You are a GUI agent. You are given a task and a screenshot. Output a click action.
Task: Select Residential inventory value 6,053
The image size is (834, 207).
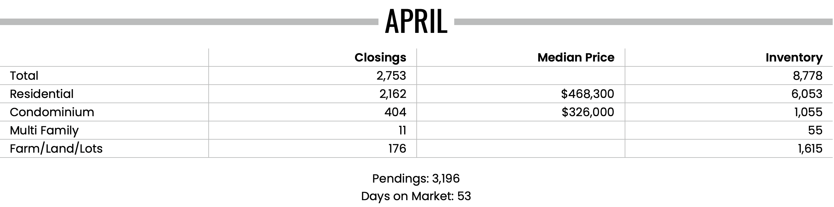(807, 94)
